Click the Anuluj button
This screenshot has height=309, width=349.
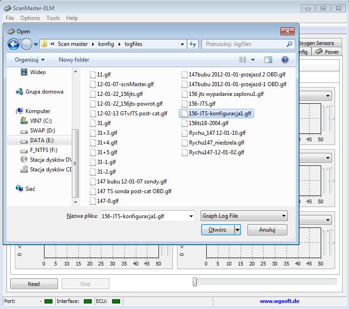point(267,230)
